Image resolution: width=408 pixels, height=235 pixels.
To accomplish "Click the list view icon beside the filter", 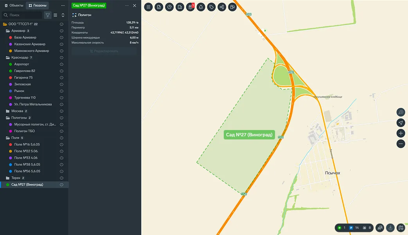I will [x=56, y=15].
